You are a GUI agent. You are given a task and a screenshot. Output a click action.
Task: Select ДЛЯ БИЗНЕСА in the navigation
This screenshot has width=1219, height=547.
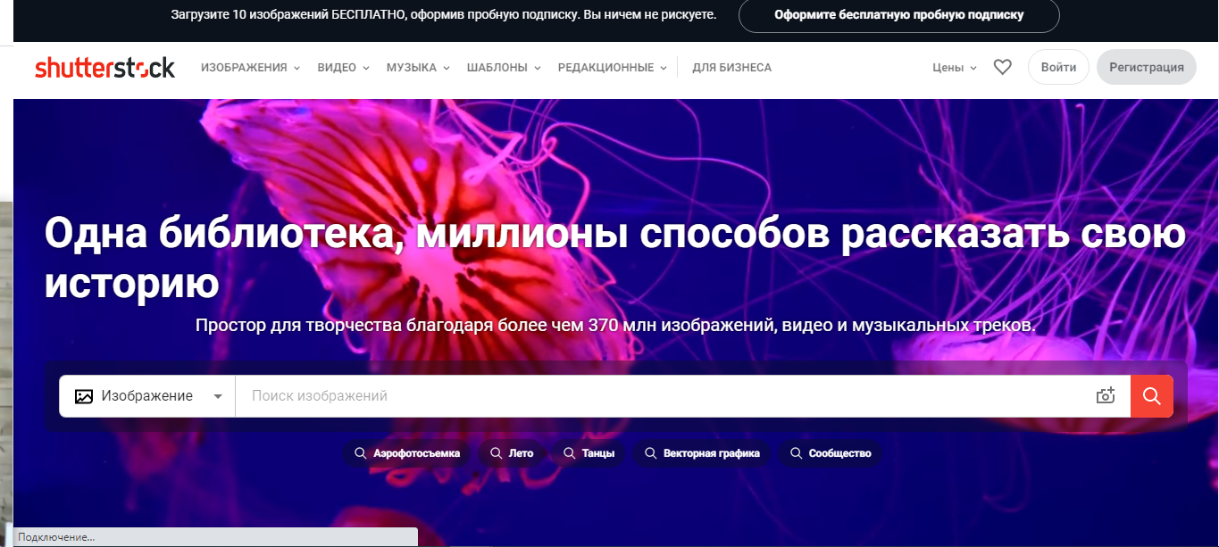click(733, 66)
